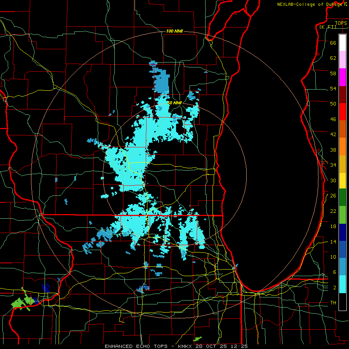This screenshot has height=349, width=349.
Task: Click legend value '58'
Action: 333,73
